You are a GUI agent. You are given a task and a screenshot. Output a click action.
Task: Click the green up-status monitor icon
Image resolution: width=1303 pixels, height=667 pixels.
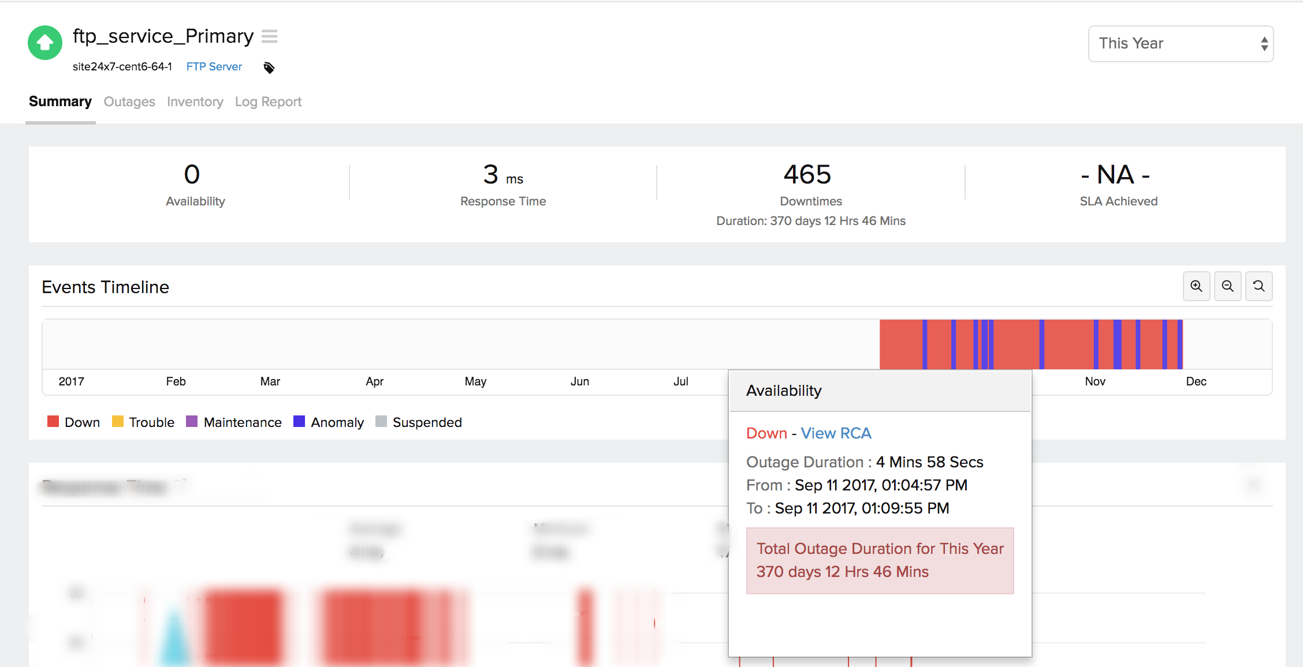tap(45, 43)
